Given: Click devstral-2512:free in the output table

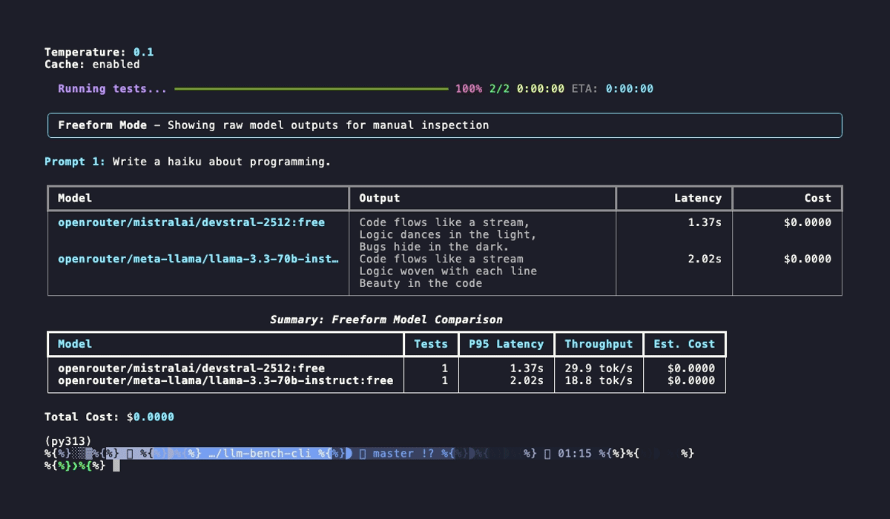Looking at the screenshot, I should 191,222.
